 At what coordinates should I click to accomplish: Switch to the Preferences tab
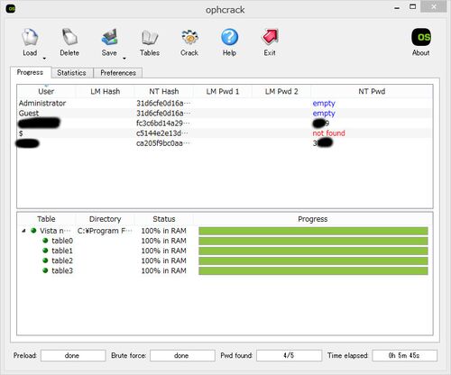click(118, 73)
